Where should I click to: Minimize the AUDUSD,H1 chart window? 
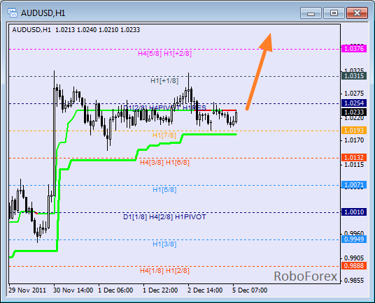pyautogui.click(x=311, y=13)
